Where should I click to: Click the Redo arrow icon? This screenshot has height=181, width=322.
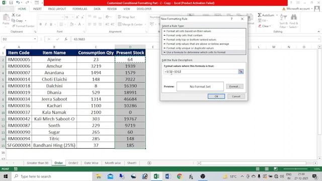27,3
